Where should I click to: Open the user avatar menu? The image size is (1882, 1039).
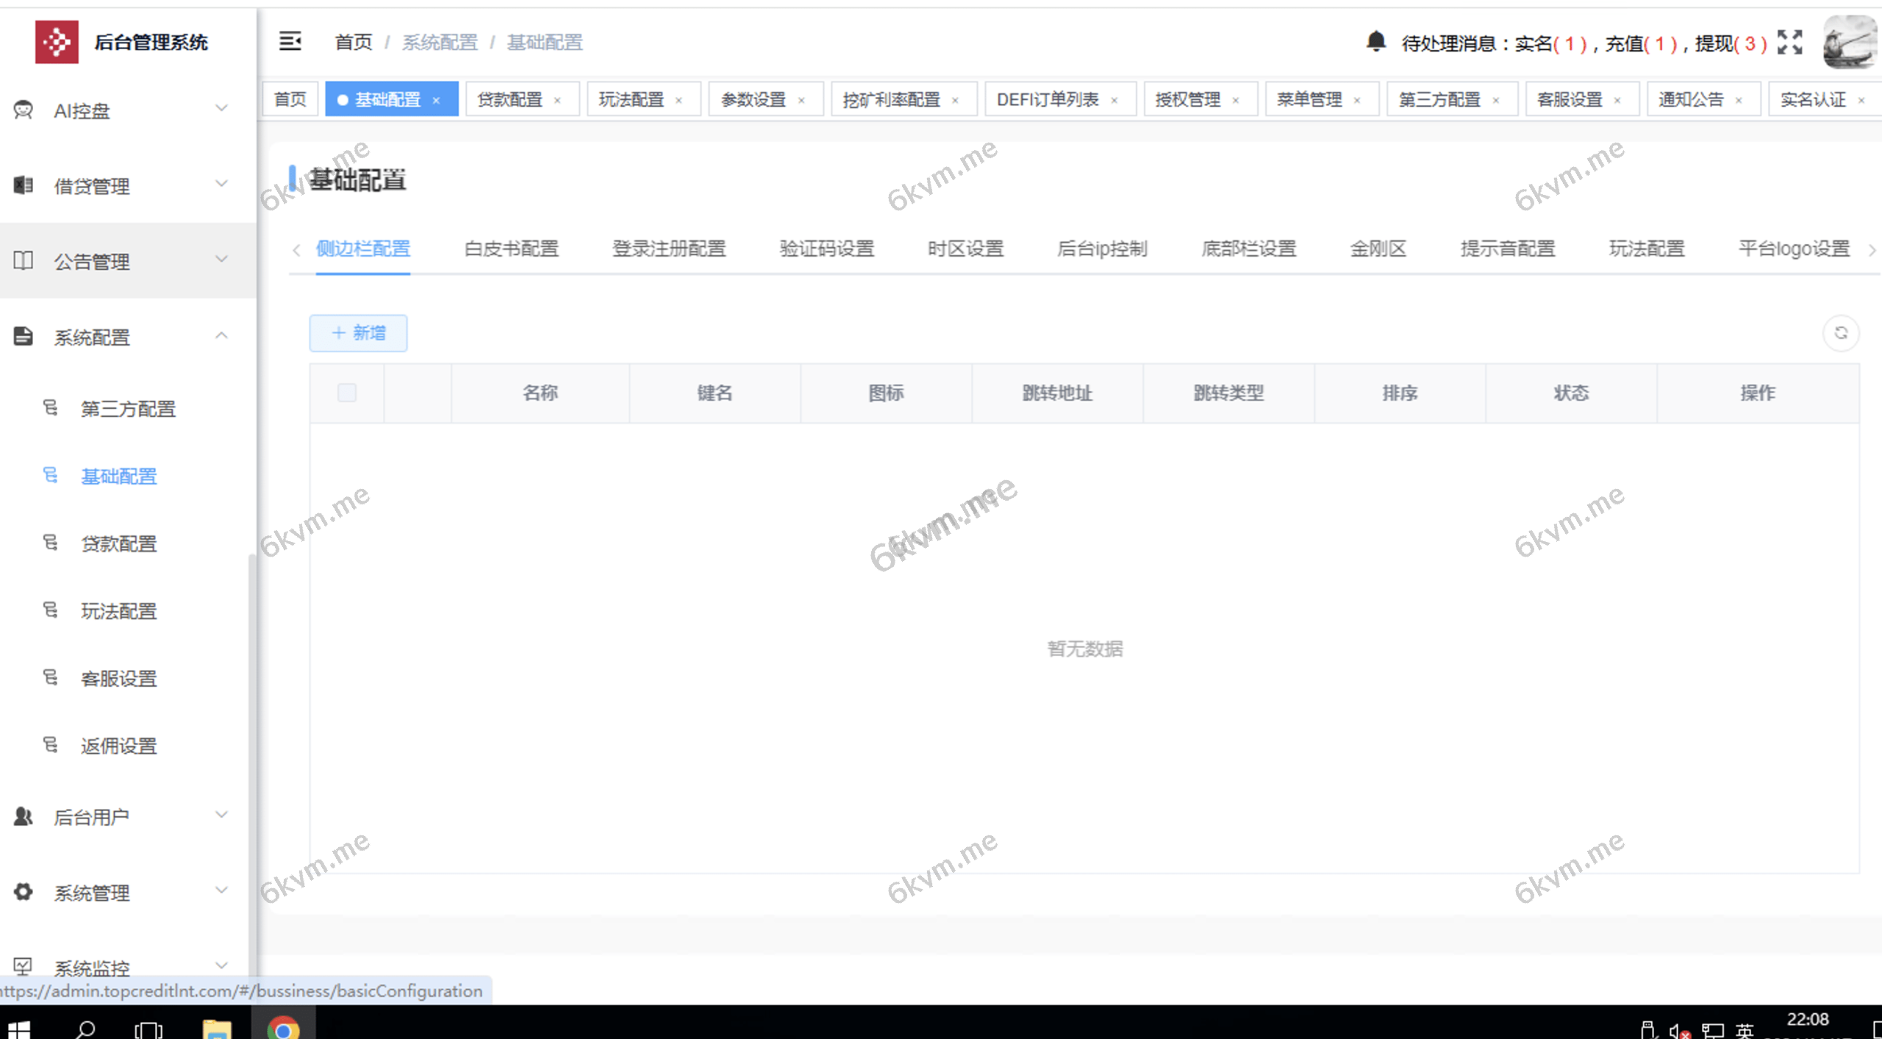[x=1850, y=42]
